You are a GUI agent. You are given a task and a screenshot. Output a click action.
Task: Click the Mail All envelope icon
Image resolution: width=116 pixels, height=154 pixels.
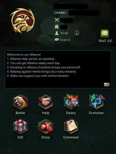pos(105,34)
